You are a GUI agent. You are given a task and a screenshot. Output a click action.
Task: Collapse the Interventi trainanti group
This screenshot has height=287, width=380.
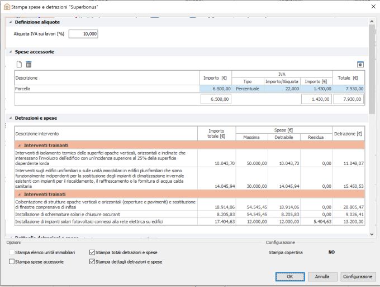click(x=19, y=145)
